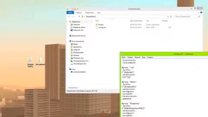Go forward with the Explorer forward arrow

pyautogui.click(x=73, y=17)
